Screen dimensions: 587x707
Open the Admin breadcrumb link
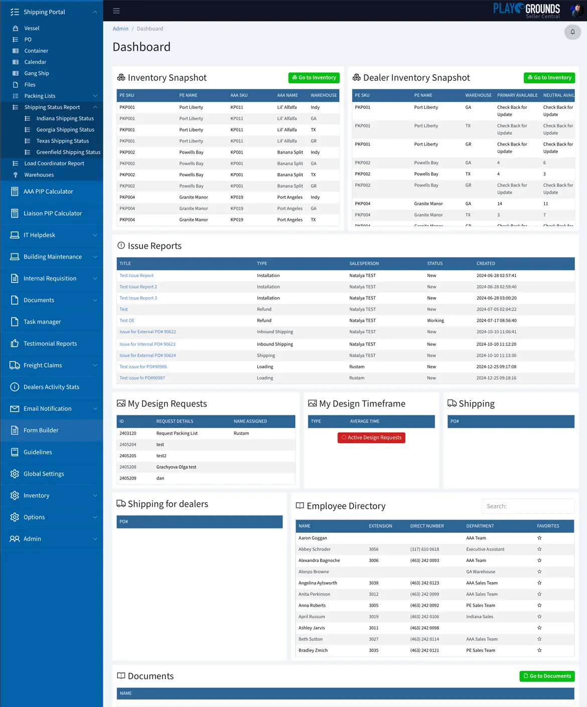(120, 29)
